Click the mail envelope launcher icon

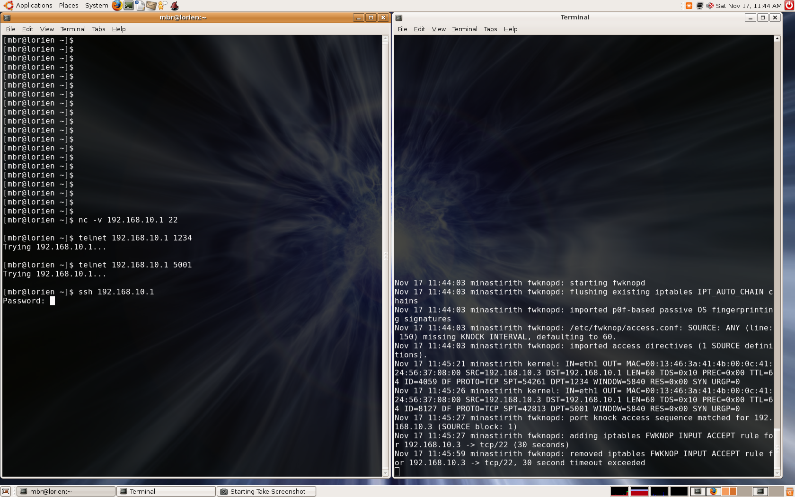[x=151, y=6]
